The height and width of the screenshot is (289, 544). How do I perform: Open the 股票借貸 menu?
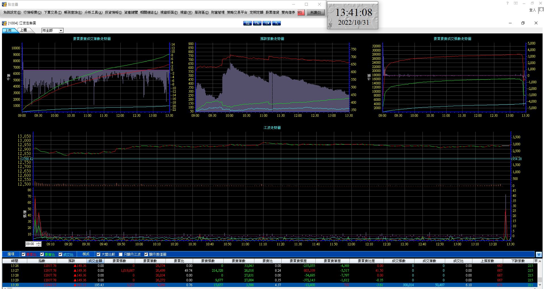pos(272,12)
